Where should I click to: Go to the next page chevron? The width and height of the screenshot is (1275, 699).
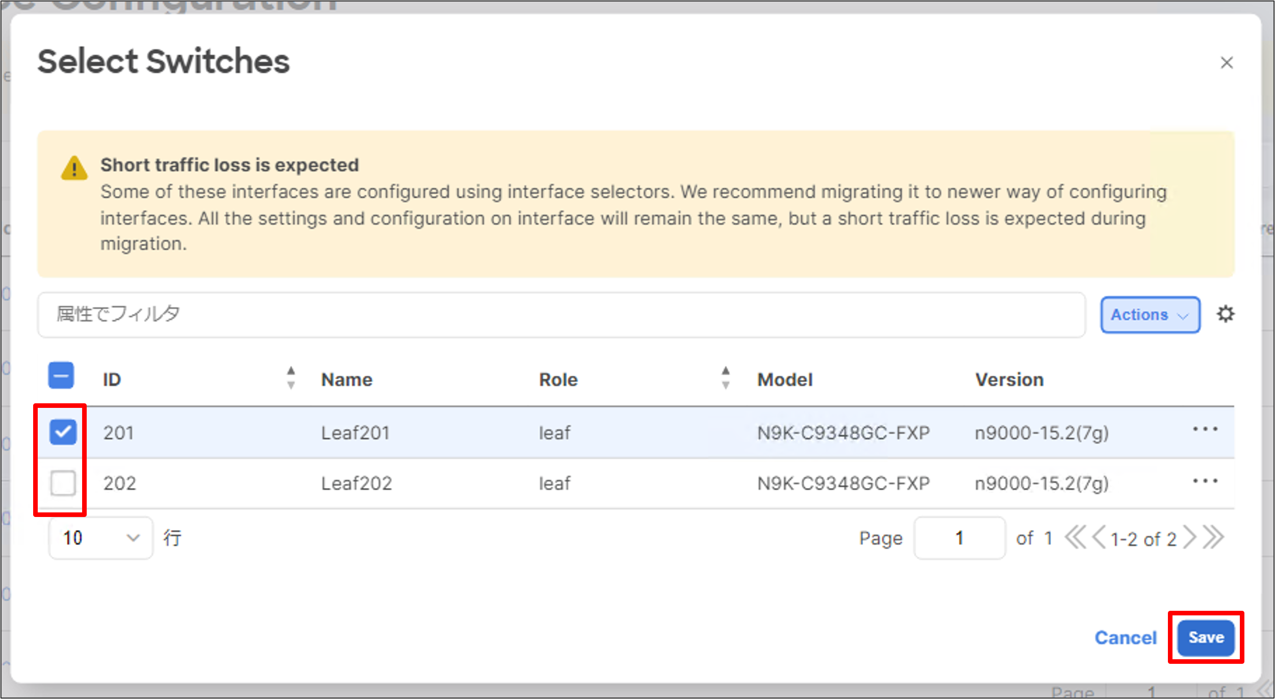(x=1191, y=537)
